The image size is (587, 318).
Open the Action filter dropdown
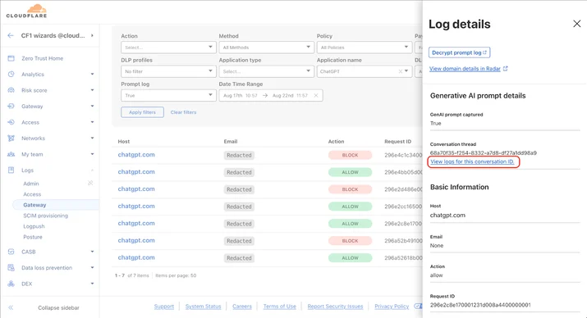point(168,48)
